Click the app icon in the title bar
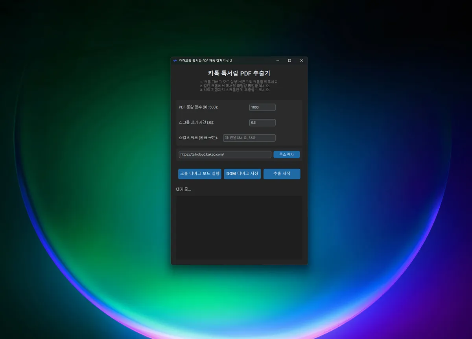Screen dimensions: 472x339 [175, 61]
